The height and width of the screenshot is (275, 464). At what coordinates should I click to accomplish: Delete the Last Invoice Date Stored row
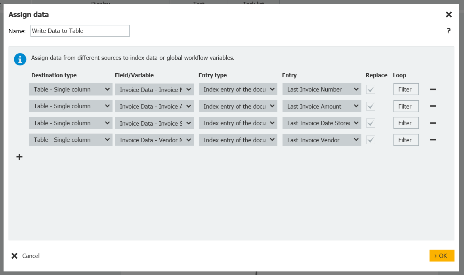pyautogui.click(x=433, y=123)
